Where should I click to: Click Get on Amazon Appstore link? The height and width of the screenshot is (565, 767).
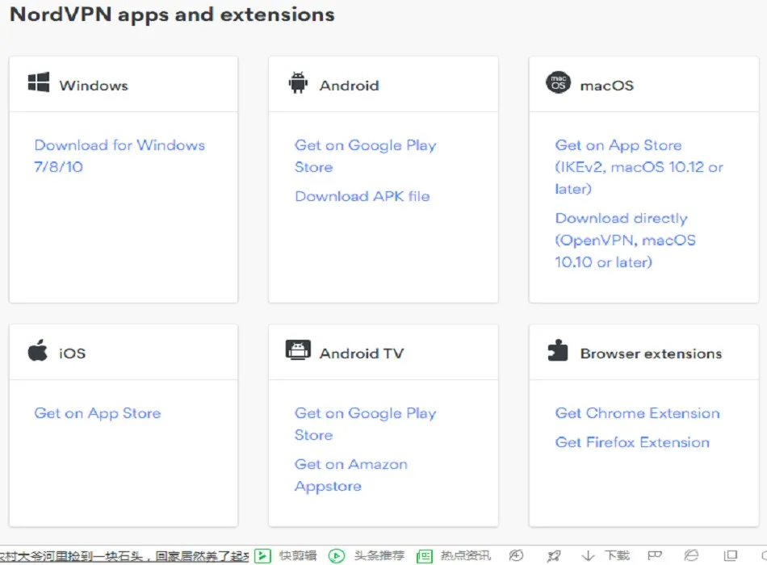(350, 475)
